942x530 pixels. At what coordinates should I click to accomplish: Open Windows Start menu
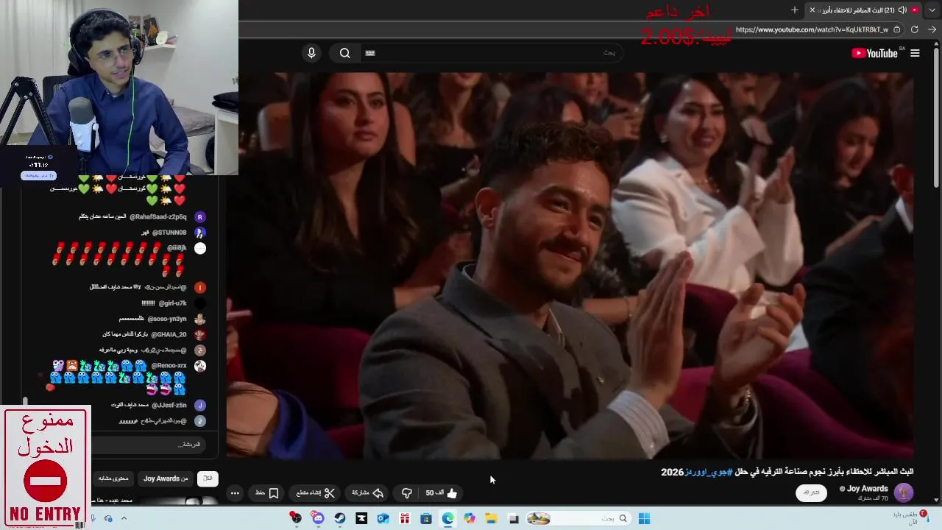(x=644, y=518)
